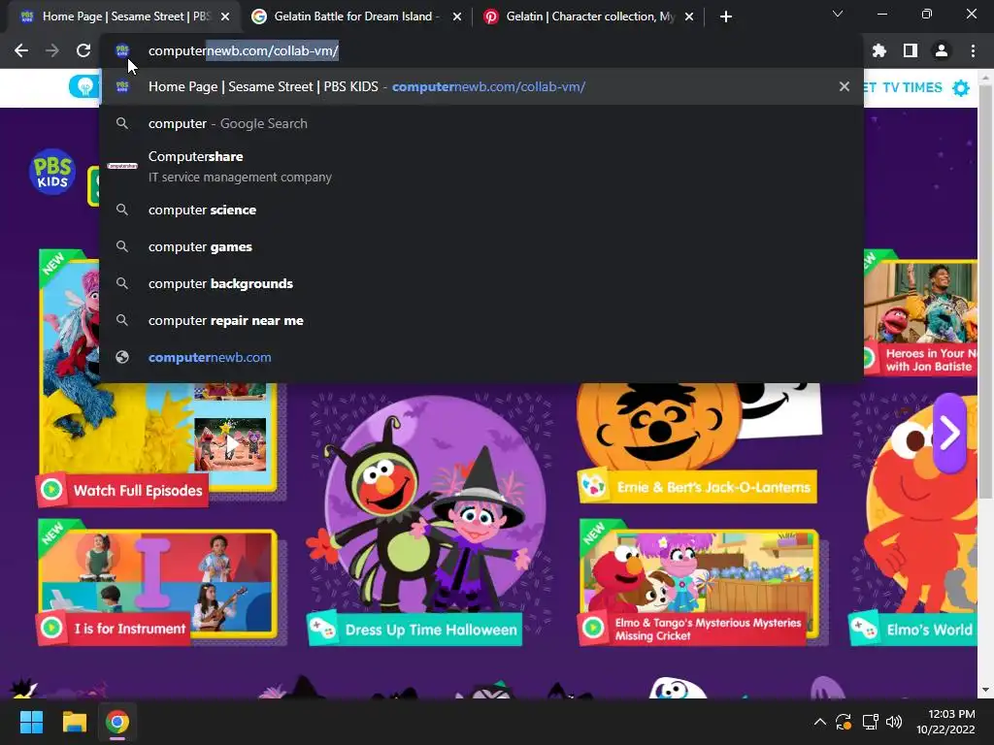Screen dimensions: 994x745
Task: Go back using the browser back arrow
Action: [x=21, y=50]
